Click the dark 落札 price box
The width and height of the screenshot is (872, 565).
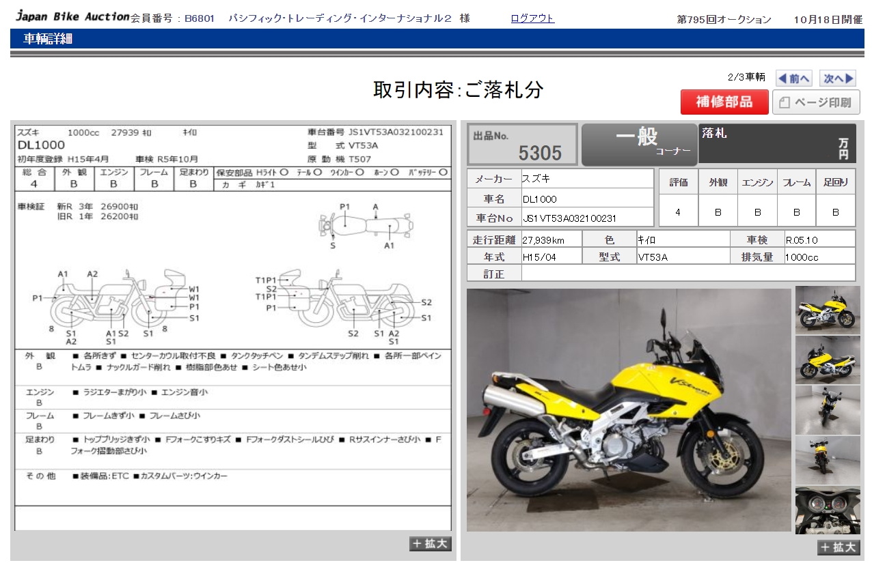776,144
